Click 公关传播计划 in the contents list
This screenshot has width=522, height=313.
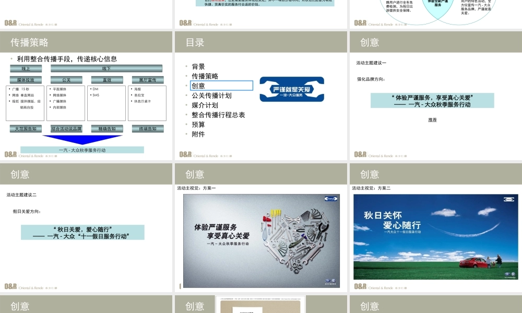(x=211, y=95)
